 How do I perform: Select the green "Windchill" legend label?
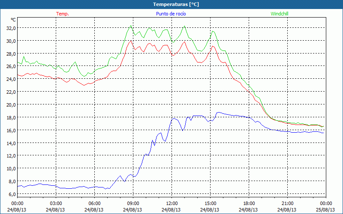pos(280,14)
